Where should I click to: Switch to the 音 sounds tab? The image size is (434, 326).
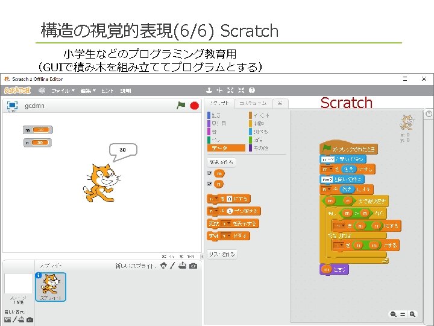pyautogui.click(x=280, y=103)
